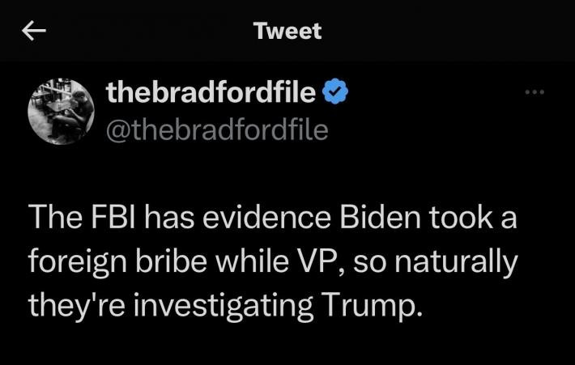Click the @thebradfordfile handle
Viewport: 575px width, 365px height.
(217, 129)
